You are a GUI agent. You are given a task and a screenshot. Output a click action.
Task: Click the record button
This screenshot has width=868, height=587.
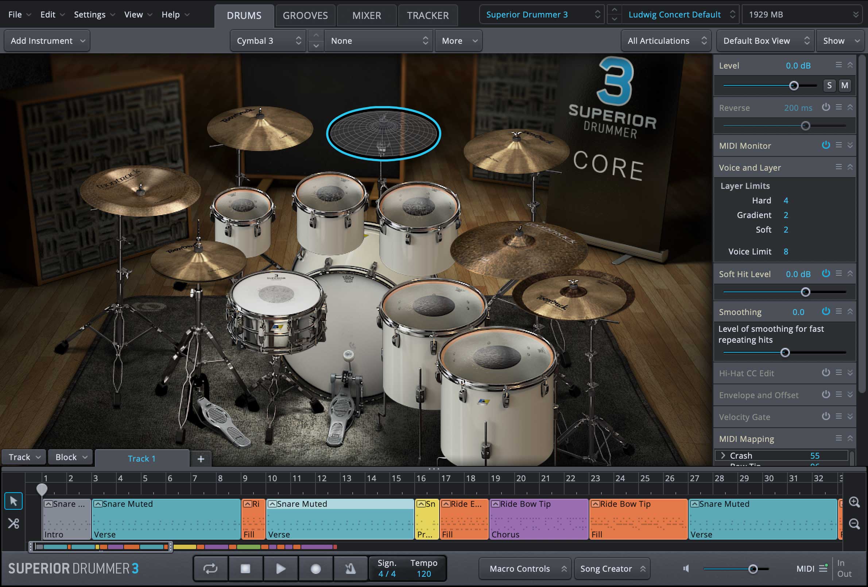315,568
